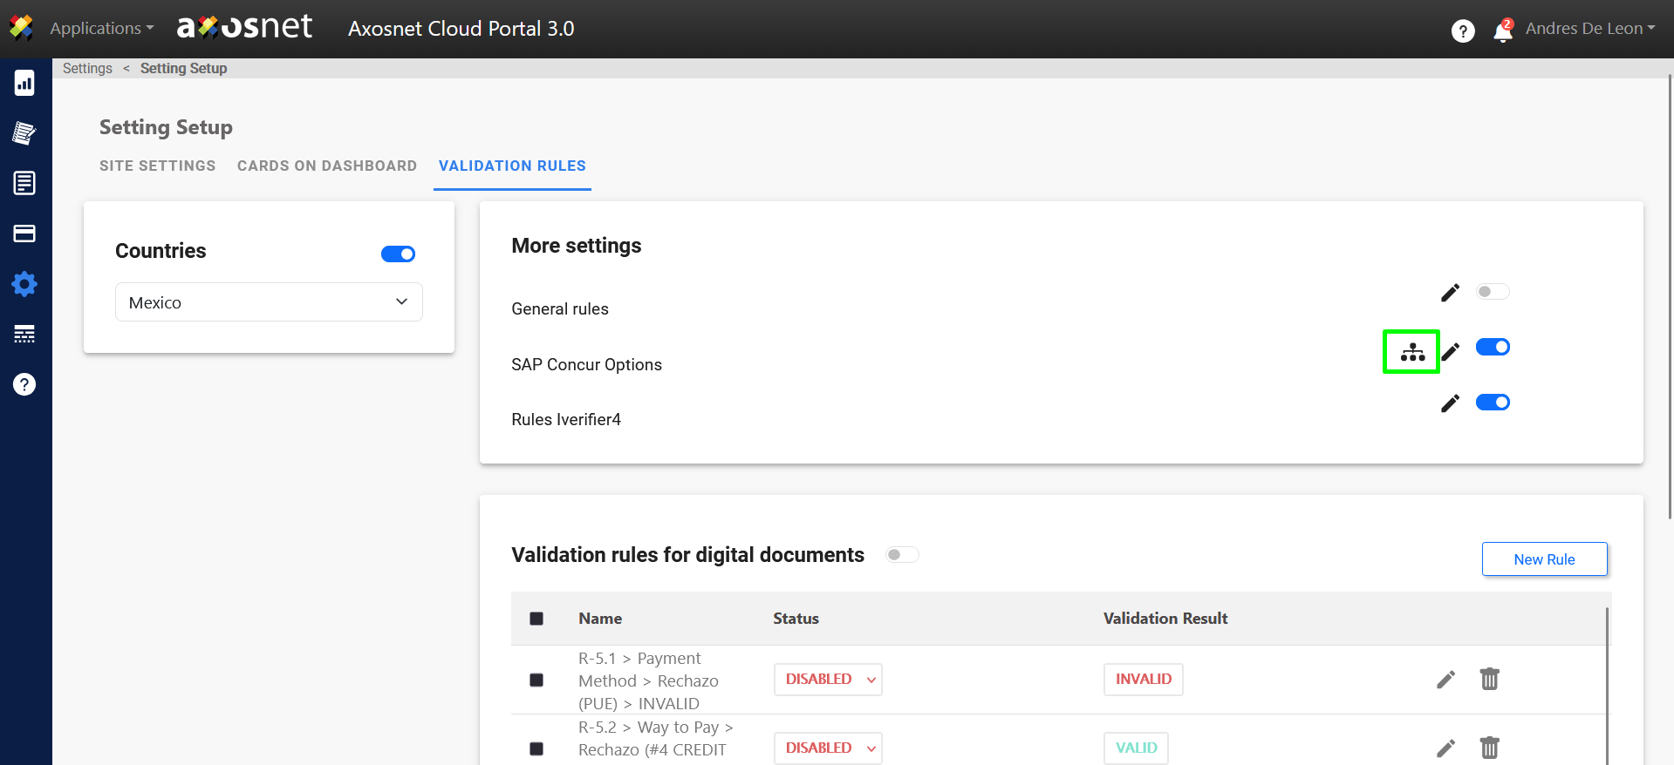Screen dimensions: 1674x765
Task: Open the Mexico country dropdown
Action: point(269,302)
